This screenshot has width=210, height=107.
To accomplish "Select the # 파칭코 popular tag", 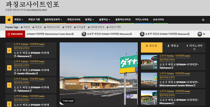I will [25, 27].
